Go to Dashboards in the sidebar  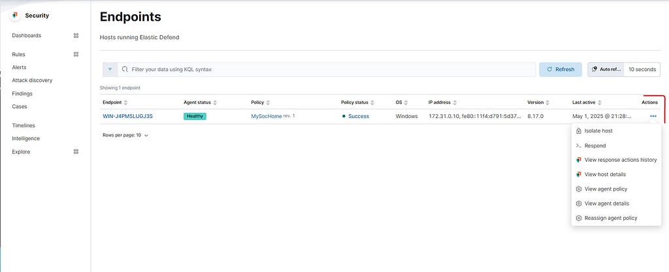coord(26,36)
